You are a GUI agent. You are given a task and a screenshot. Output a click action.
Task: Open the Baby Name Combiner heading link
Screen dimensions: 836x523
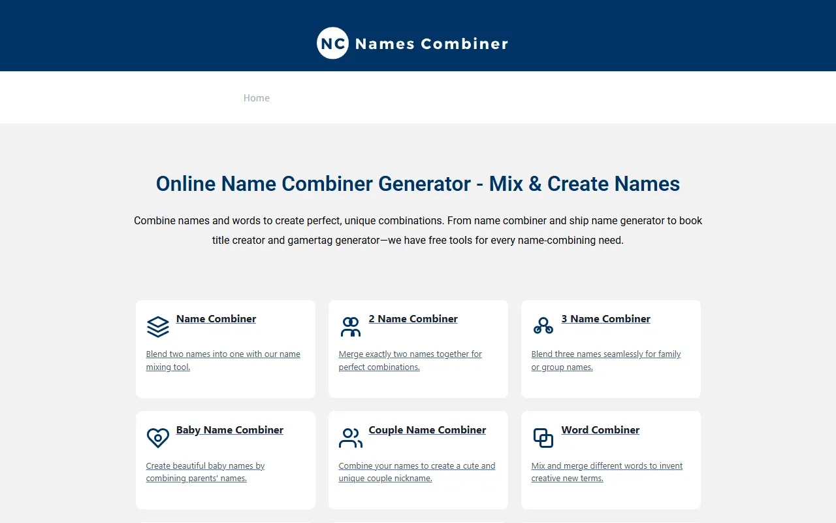coord(229,430)
